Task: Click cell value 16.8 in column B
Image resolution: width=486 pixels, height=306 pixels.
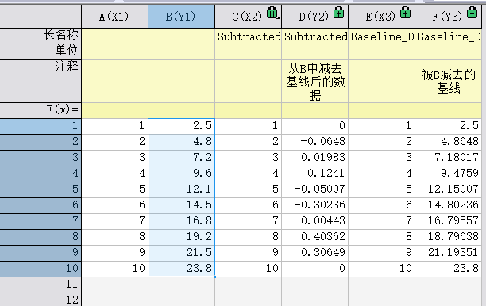Action: 181,221
